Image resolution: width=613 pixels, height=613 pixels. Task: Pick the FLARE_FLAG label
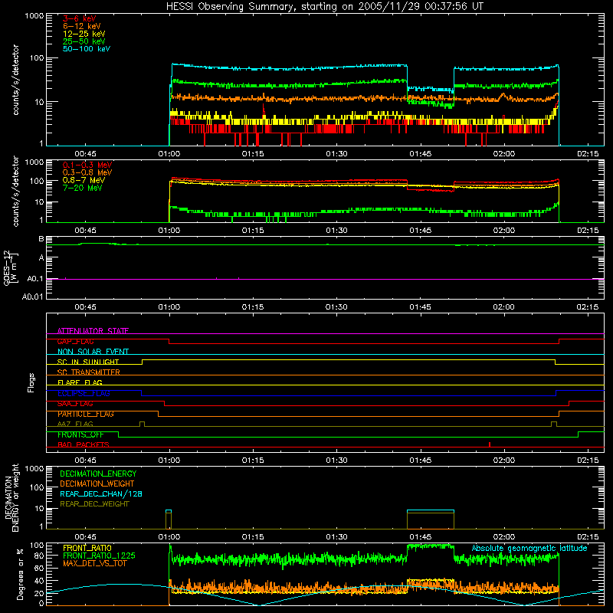tap(80, 382)
